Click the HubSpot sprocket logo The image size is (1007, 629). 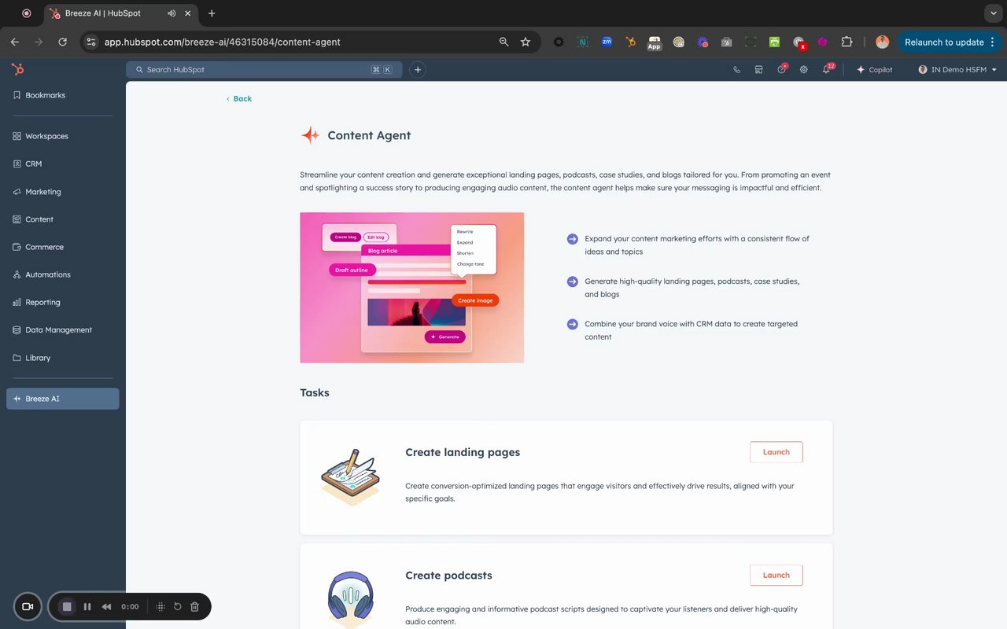click(x=17, y=70)
